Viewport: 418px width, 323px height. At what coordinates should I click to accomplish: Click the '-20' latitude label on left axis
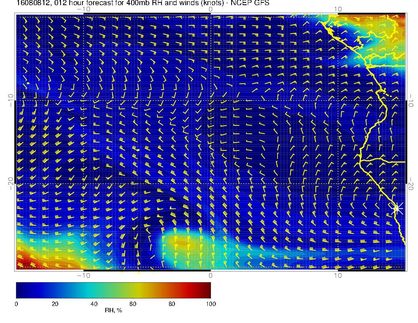click(10, 184)
